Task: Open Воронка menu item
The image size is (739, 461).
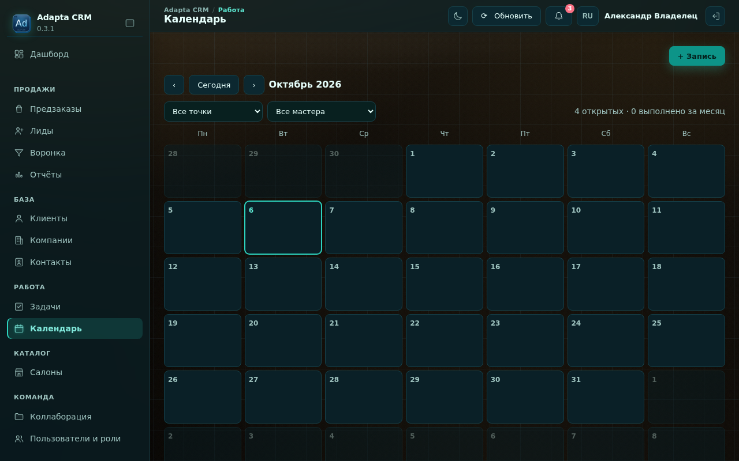Action: pyautogui.click(x=75, y=153)
